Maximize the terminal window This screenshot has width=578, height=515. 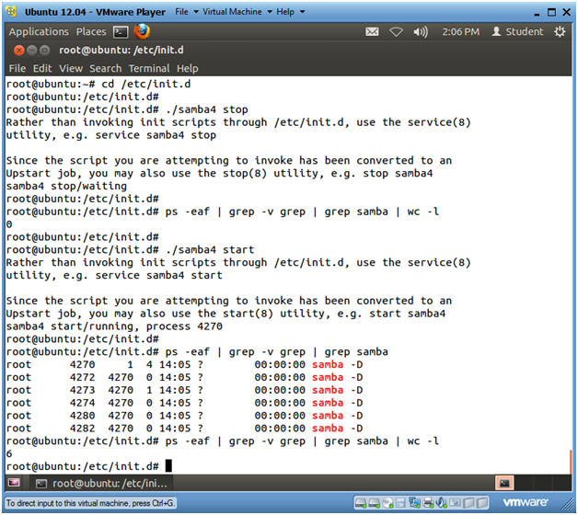[x=44, y=50]
